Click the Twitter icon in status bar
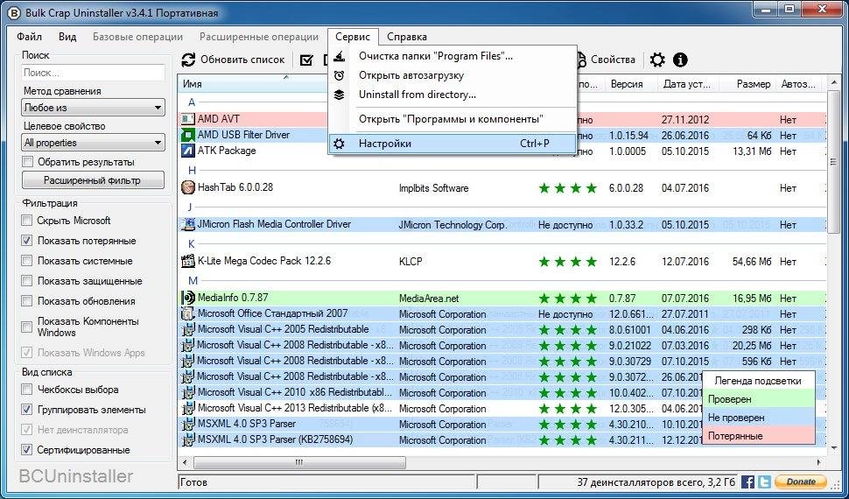 point(764,481)
